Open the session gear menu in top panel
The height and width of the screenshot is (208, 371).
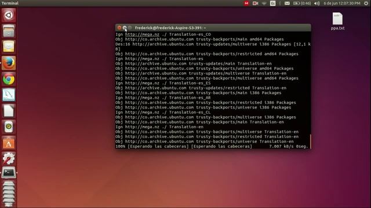pyautogui.click(x=366, y=3)
